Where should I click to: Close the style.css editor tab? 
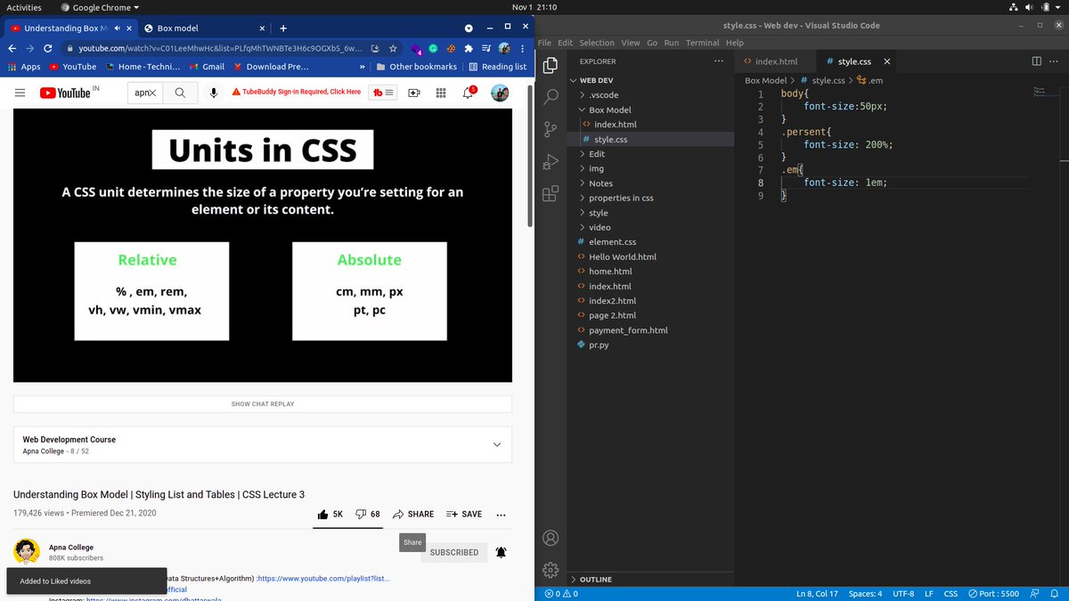[886, 61]
